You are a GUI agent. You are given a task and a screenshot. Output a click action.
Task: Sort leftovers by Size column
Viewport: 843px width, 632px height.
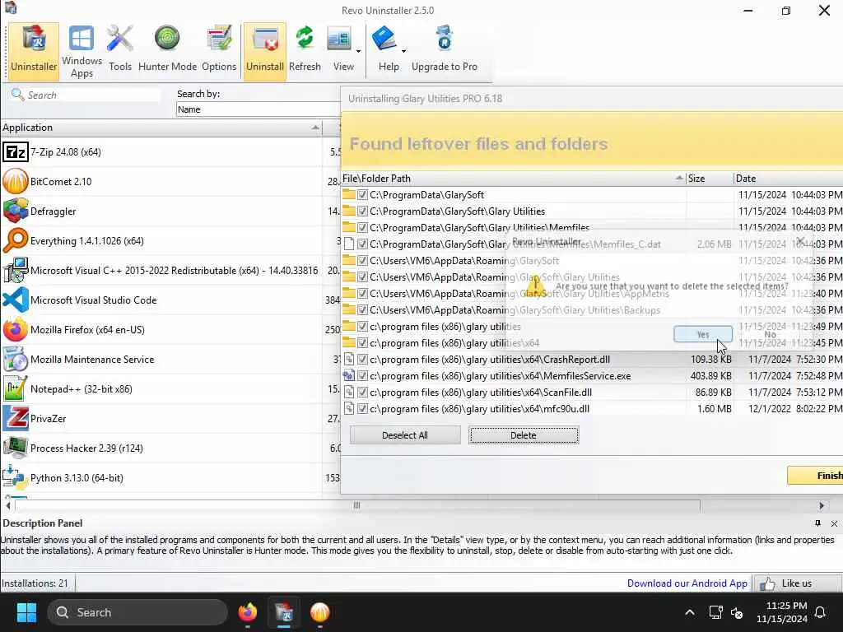[x=710, y=179]
